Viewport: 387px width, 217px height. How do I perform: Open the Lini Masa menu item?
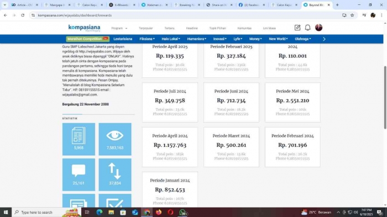point(269,28)
